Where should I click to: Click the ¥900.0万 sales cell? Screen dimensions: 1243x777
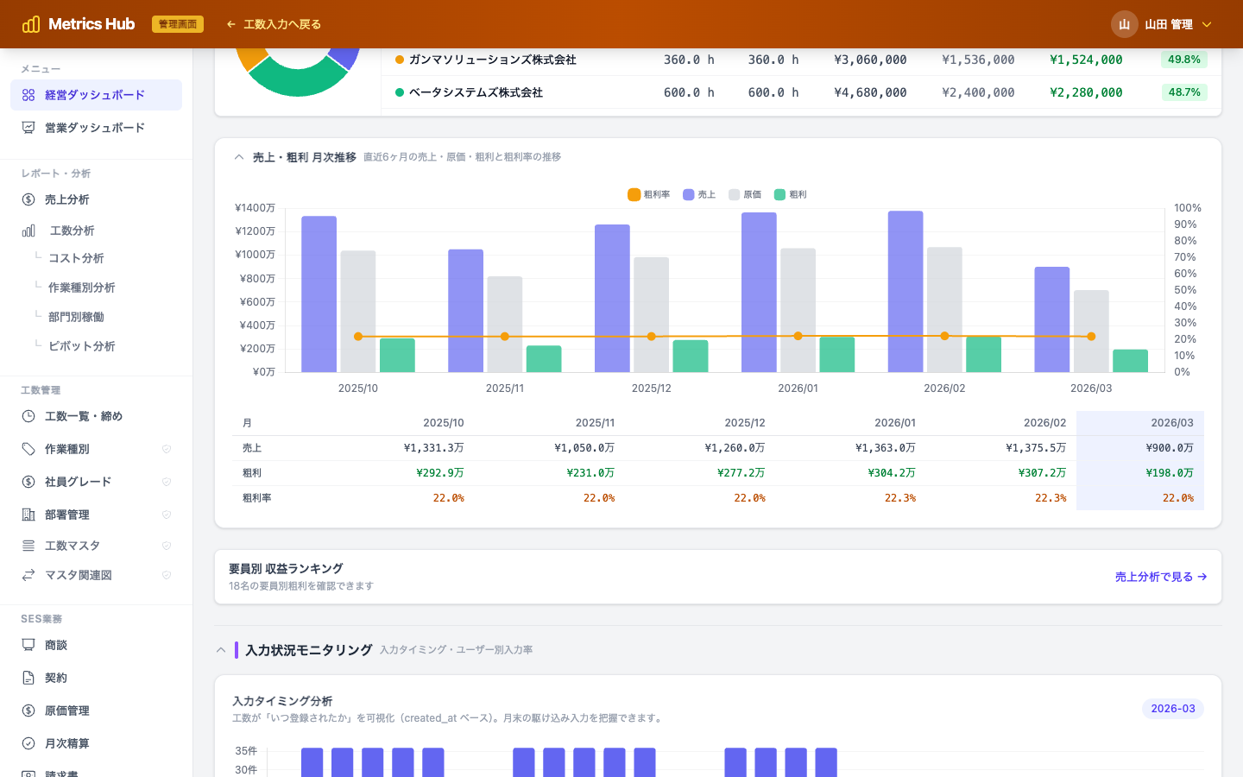tap(1170, 448)
